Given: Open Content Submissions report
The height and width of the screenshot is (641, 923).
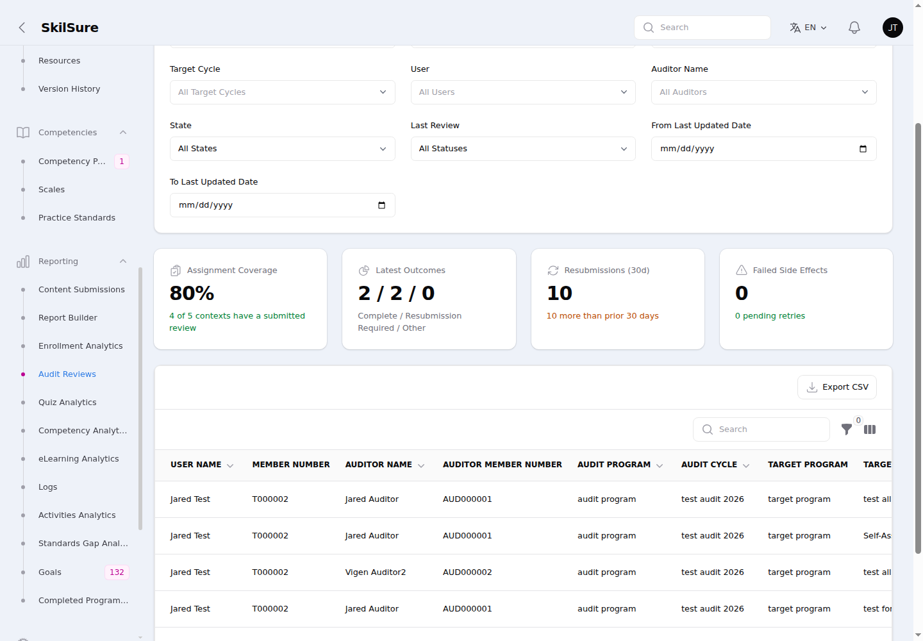Looking at the screenshot, I should 81,290.
